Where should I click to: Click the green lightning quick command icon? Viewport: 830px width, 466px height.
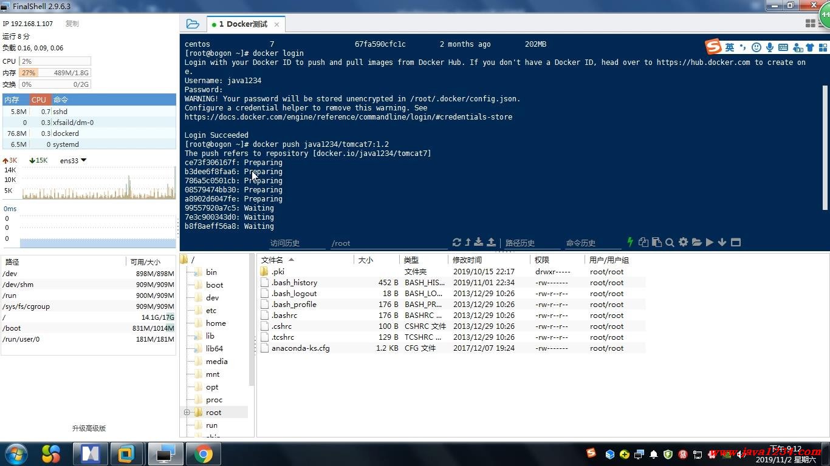(630, 242)
